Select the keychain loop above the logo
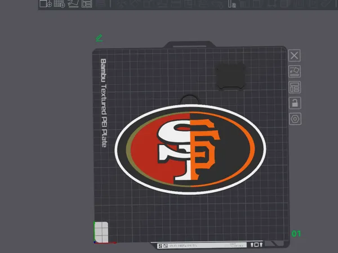This screenshot has height=253, width=338. coord(190,100)
